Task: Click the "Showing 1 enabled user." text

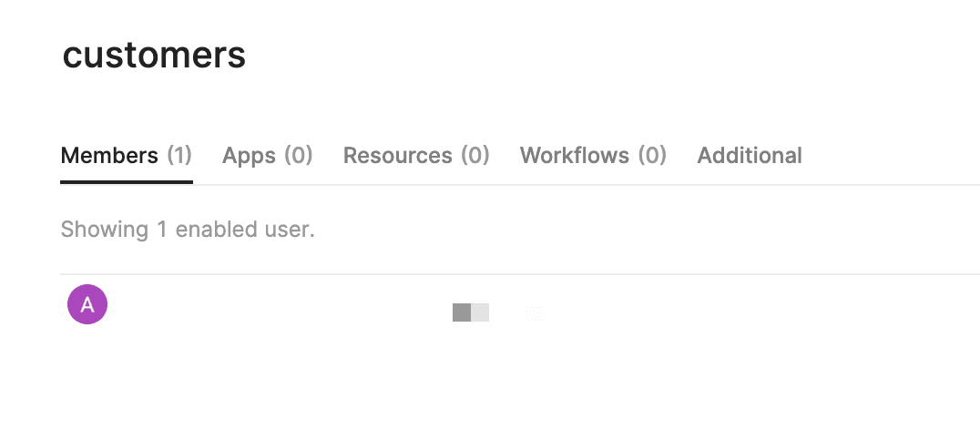Action: 187,230
